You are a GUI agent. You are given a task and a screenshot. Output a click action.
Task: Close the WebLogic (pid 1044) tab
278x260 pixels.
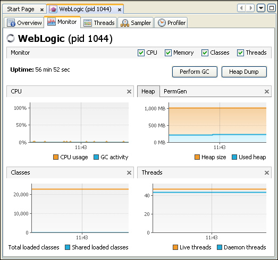click(x=120, y=10)
